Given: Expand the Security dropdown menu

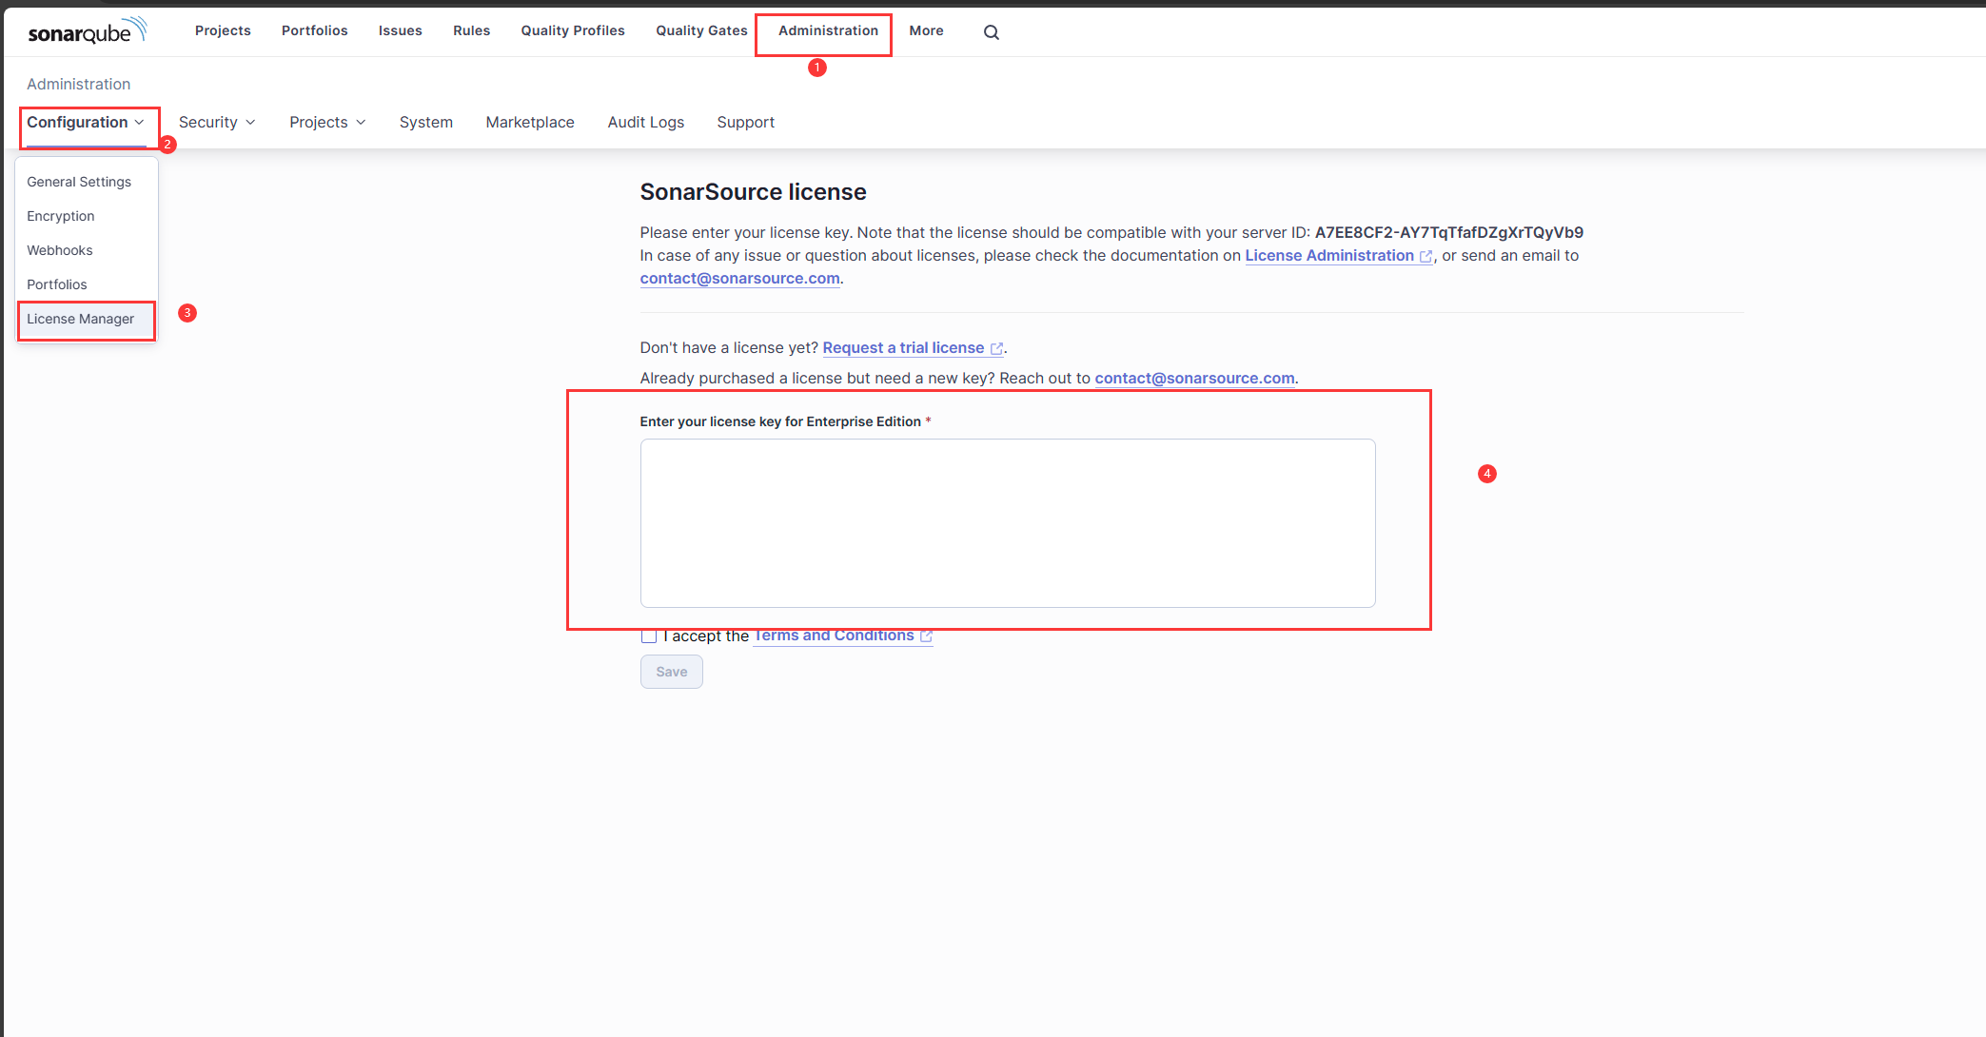Looking at the screenshot, I should pyautogui.click(x=217, y=122).
